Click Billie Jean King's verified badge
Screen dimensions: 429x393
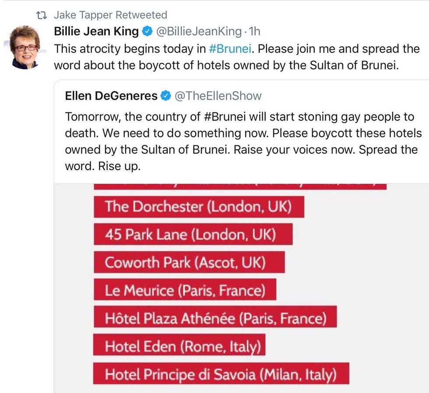coord(148,31)
